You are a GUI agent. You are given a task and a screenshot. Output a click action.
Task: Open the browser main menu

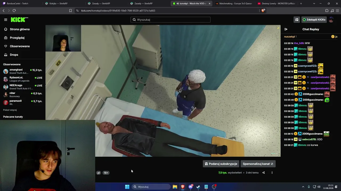point(337,11)
